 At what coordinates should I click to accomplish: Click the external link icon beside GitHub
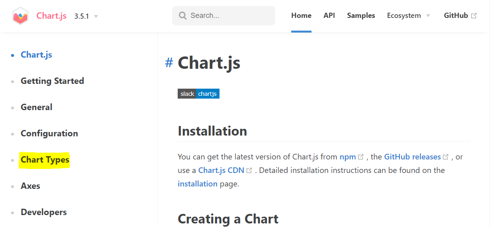[x=474, y=16]
